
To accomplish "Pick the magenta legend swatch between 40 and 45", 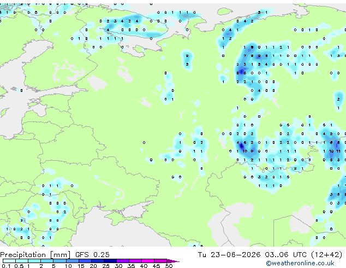I will [148, 261].
